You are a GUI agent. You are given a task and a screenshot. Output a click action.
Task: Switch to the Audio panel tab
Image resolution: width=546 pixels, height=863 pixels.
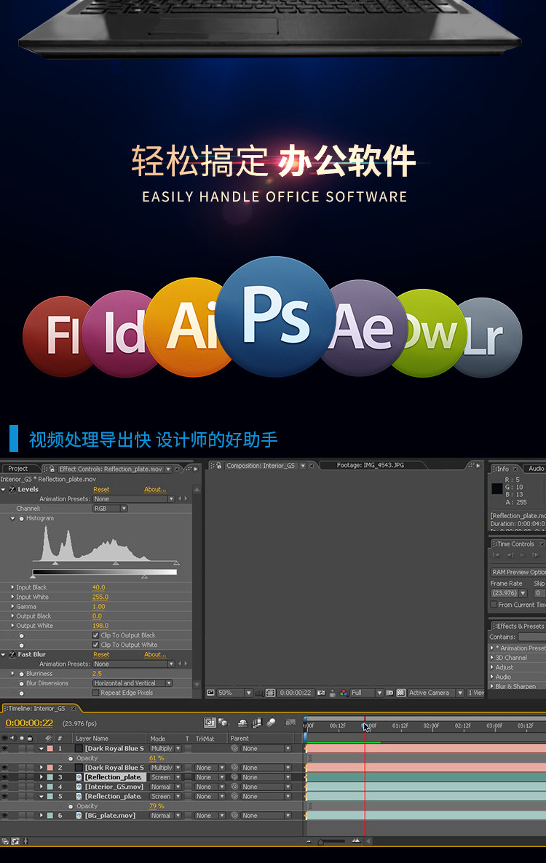tap(536, 469)
